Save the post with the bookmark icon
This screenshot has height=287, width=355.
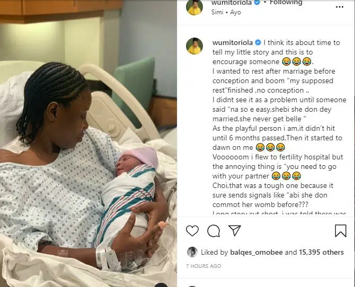coord(341,231)
